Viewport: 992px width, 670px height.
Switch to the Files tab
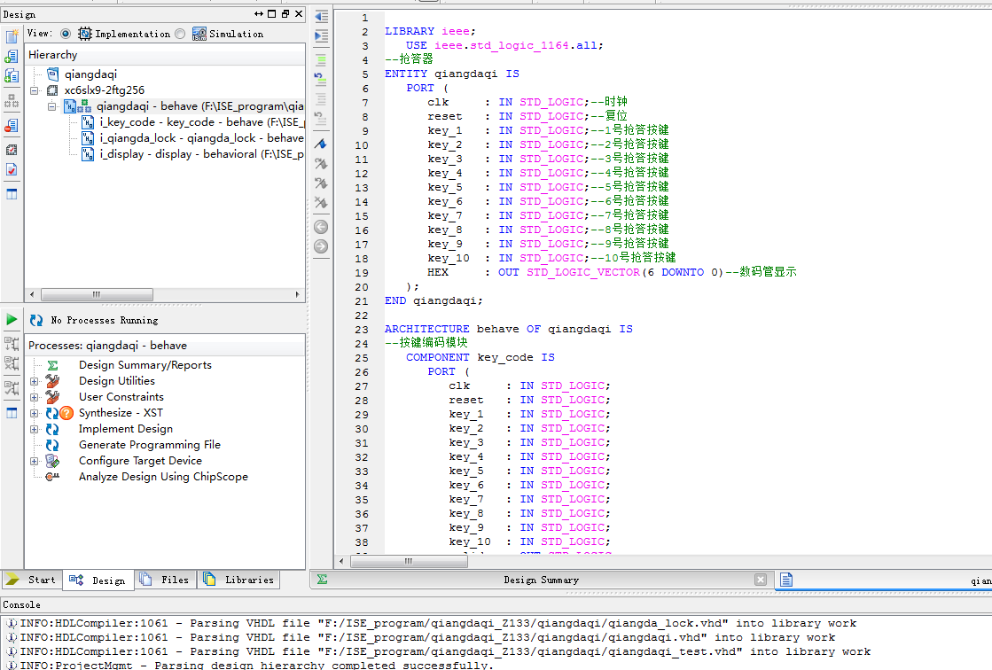166,580
